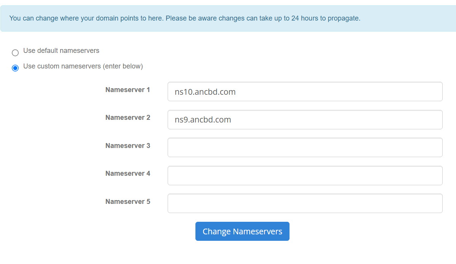Click the blue propagation notice banner
The height and width of the screenshot is (264, 456).
pos(228,18)
